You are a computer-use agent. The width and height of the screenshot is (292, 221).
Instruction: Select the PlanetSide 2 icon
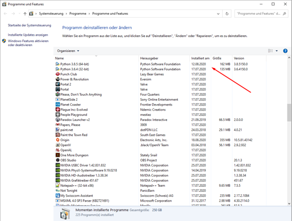[x=57, y=100]
